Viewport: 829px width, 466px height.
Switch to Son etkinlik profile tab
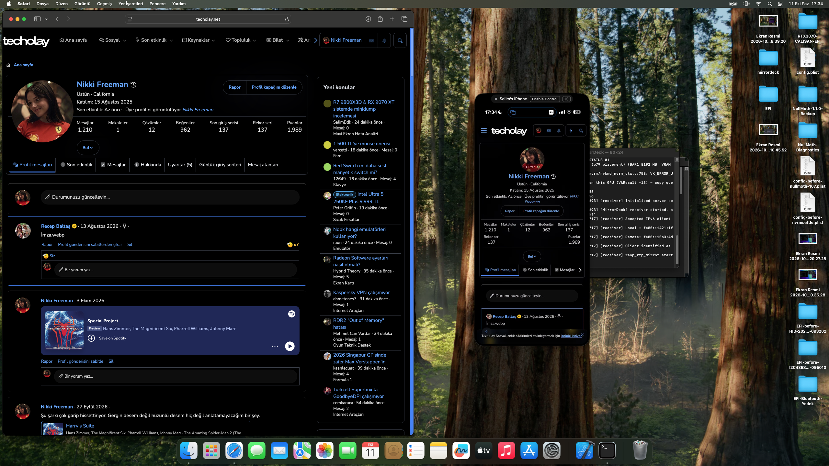tap(76, 165)
